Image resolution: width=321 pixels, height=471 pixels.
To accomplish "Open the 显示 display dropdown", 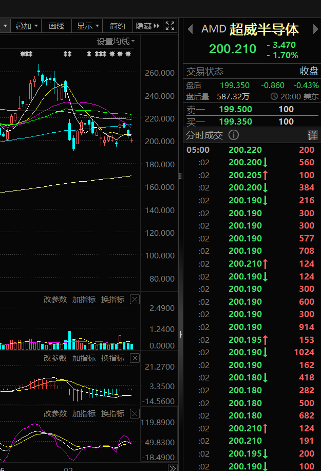I will tap(87, 26).
